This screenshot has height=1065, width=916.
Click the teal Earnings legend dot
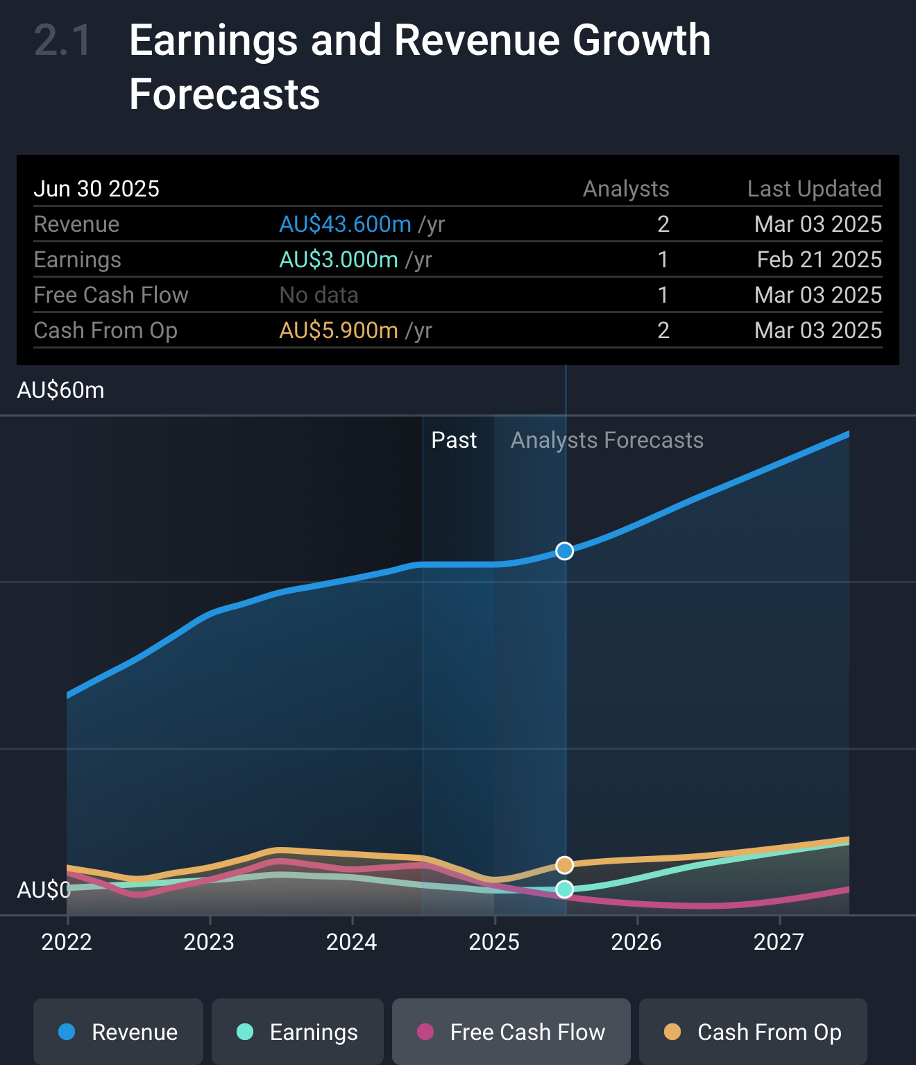pyautogui.click(x=245, y=1032)
